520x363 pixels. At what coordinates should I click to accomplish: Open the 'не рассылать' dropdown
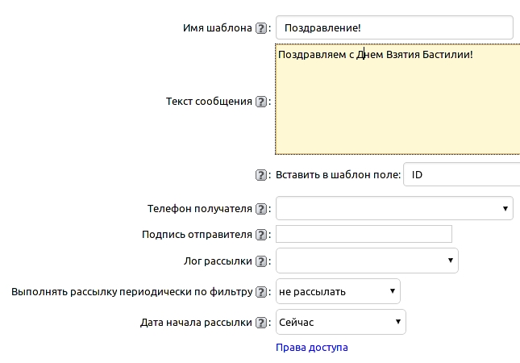[338, 292]
